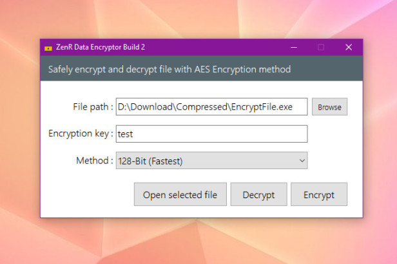Click the "File path :" label
Viewport: 397px width, 264px height.
pyautogui.click(x=93, y=107)
